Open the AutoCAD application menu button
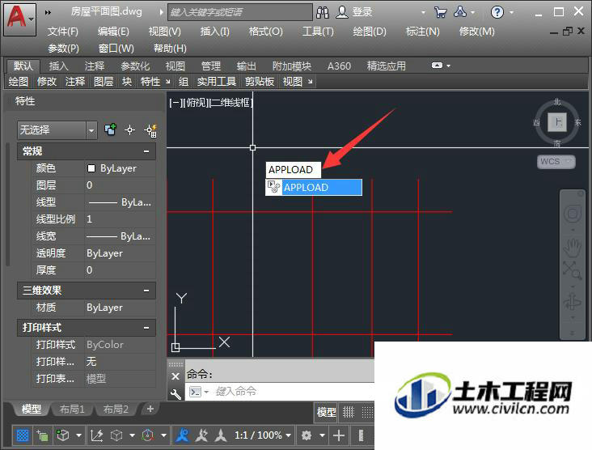The image size is (592, 450). (x=20, y=19)
